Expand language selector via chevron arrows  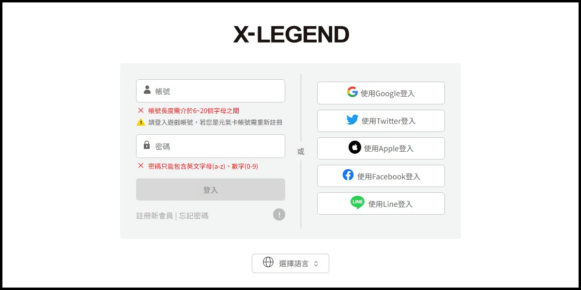pyautogui.click(x=316, y=264)
